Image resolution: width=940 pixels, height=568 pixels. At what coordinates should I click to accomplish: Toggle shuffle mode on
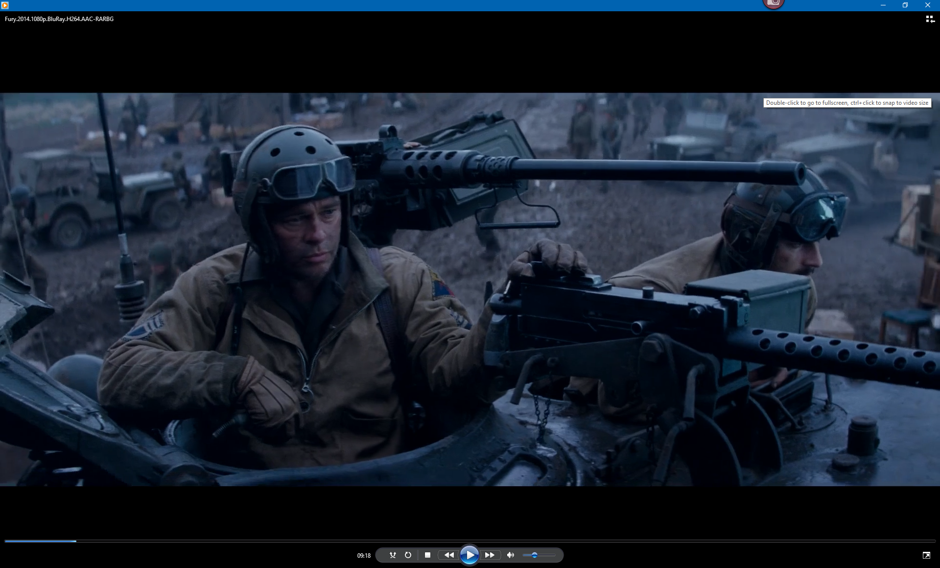(x=393, y=555)
